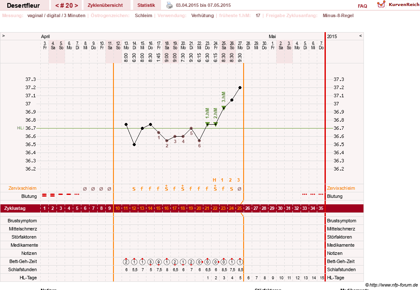
Task: Click low temperature point numbered 6
Action: pos(199,141)
